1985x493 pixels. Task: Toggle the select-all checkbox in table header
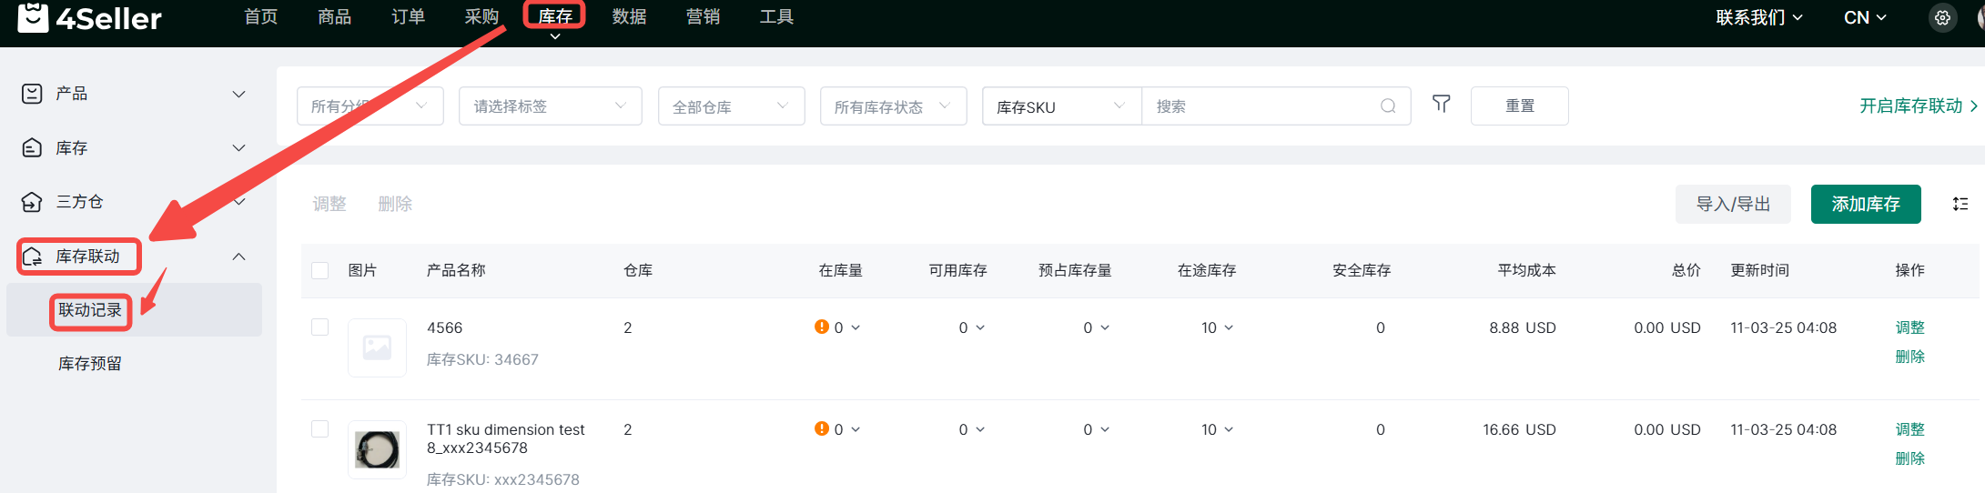(319, 270)
